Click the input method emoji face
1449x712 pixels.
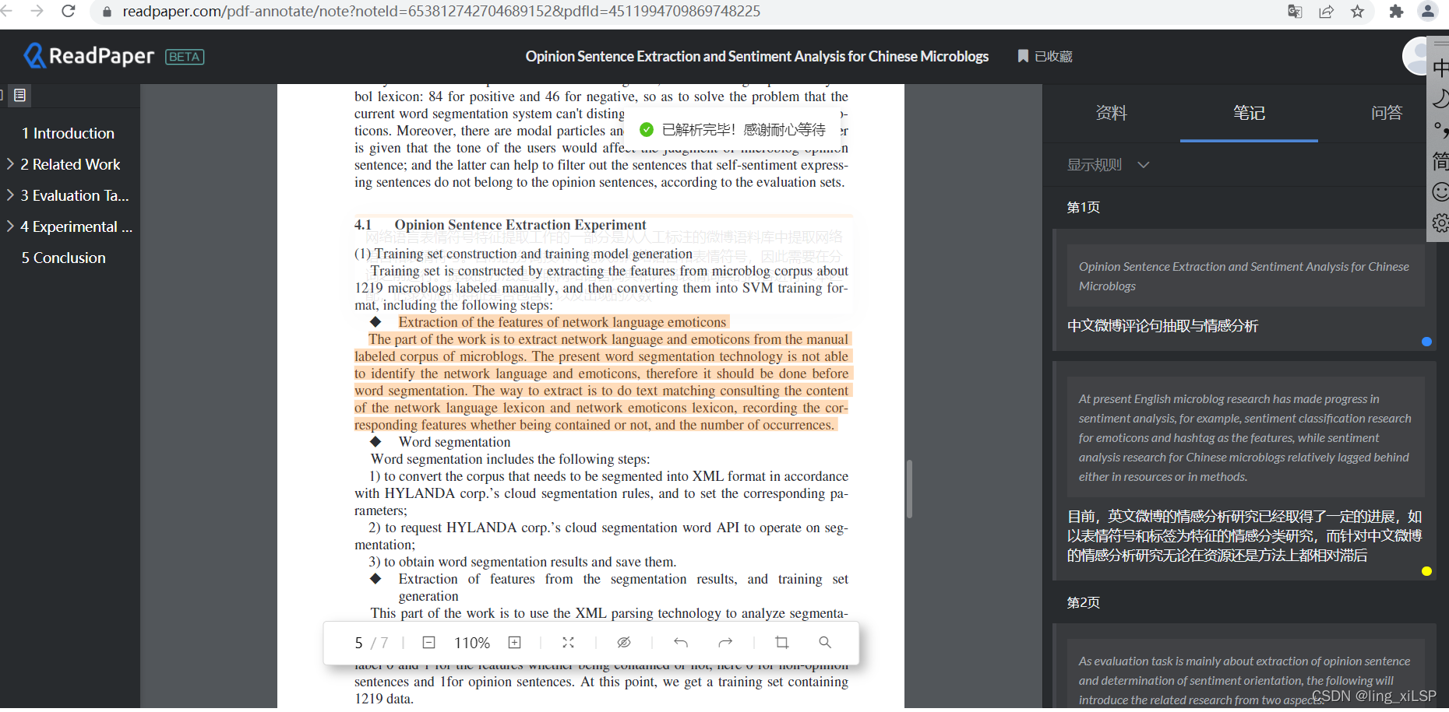click(x=1440, y=191)
